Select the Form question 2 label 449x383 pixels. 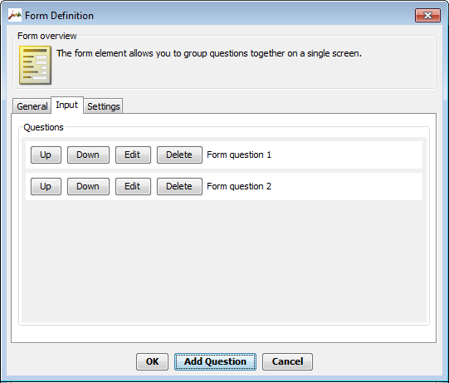(x=239, y=186)
